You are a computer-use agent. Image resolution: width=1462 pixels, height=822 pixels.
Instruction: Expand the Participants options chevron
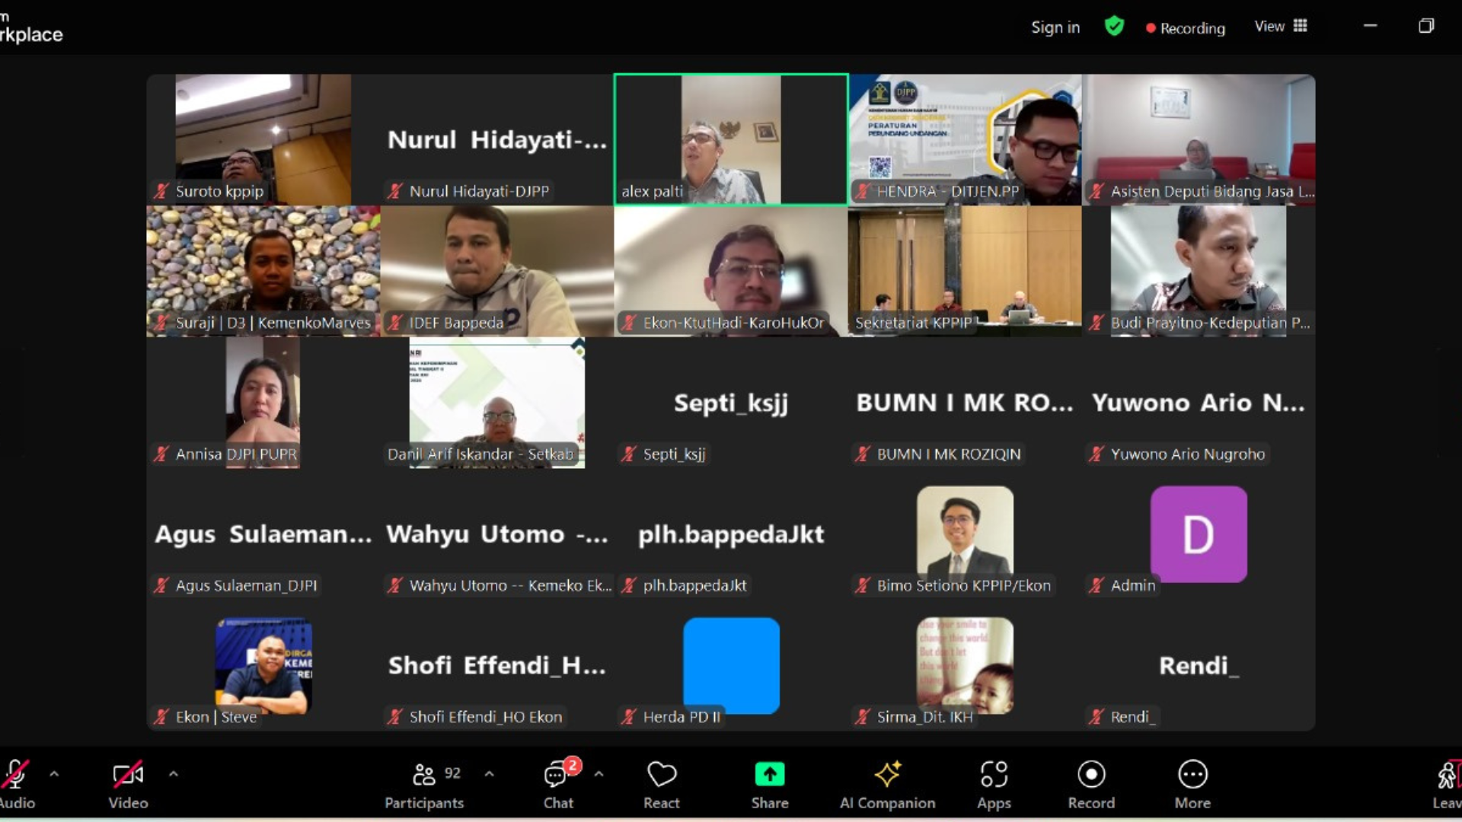coord(489,774)
